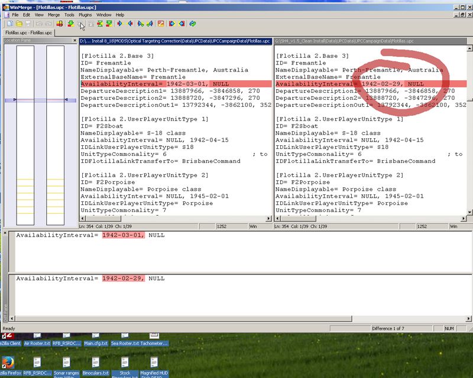Click 'ID= Fremantle' line in left pane
Image resolution: width=473 pixels, height=378 pixels.
click(106, 63)
